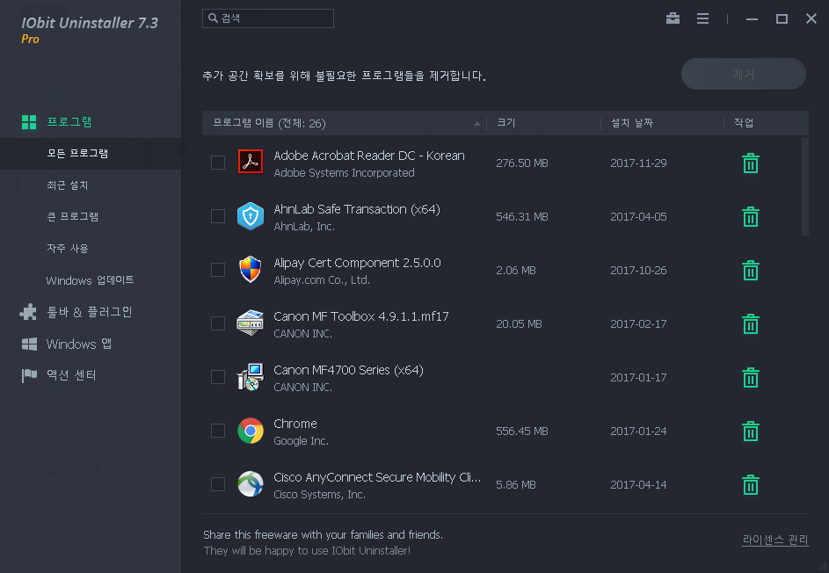Open 툴바 & 플러그인 section
The width and height of the screenshot is (829, 573).
coord(91,312)
